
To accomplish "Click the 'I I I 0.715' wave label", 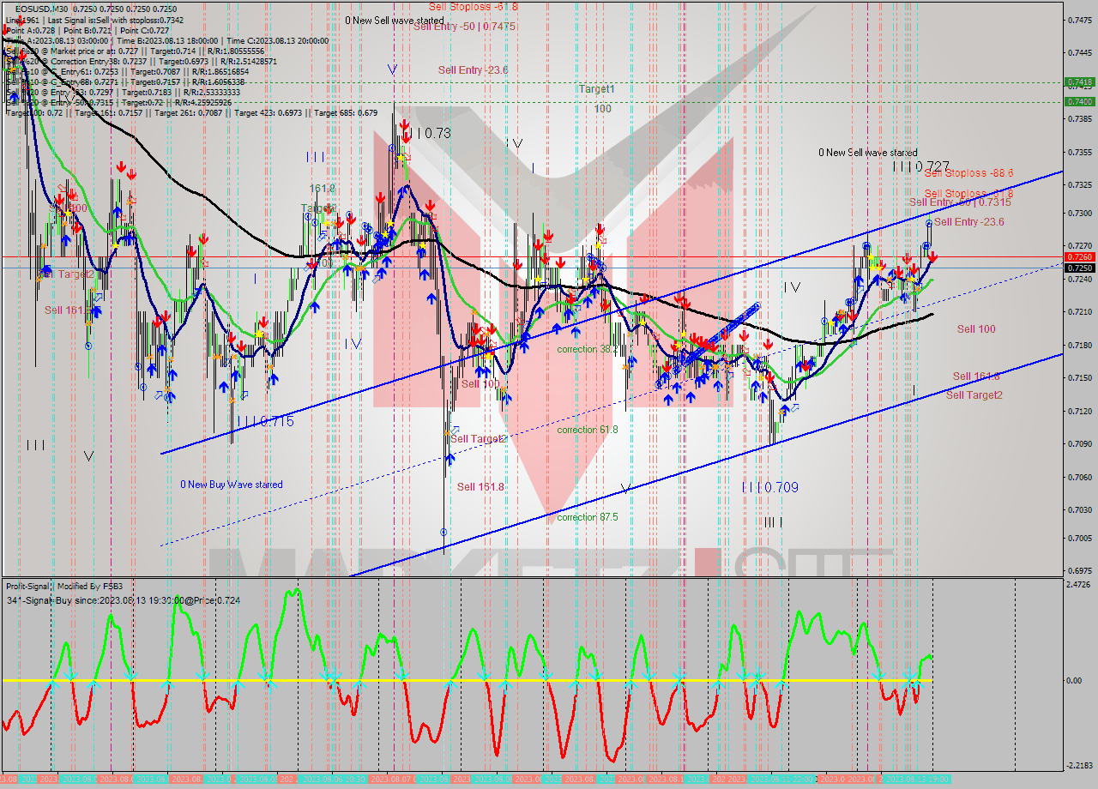I will click(x=264, y=421).
